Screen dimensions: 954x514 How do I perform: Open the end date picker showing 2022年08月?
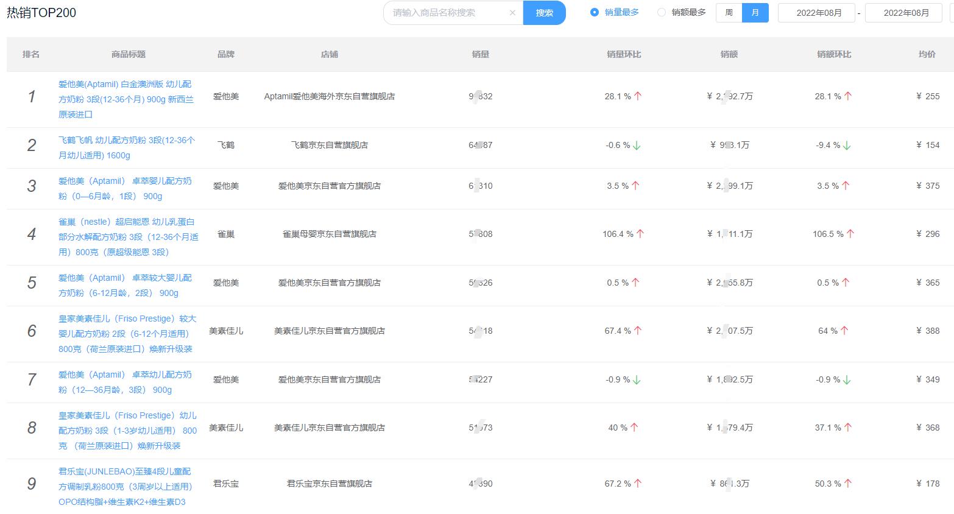(x=903, y=12)
